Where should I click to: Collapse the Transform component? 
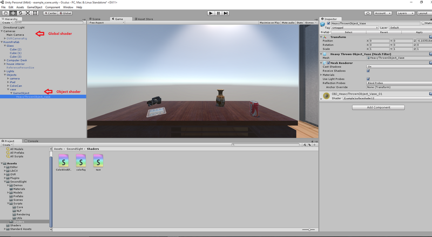point(321,37)
